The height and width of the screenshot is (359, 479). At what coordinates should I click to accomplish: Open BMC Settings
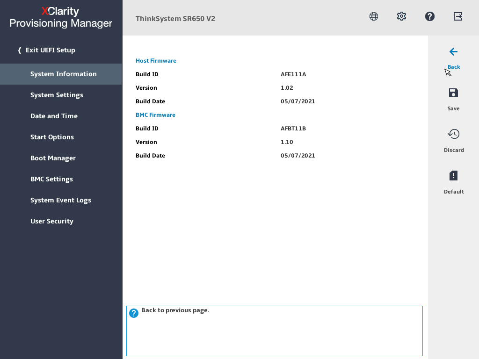pos(51,179)
